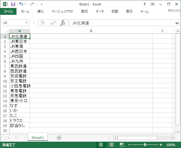Expand the Name Box dropdown arrow

(x=27, y=23)
